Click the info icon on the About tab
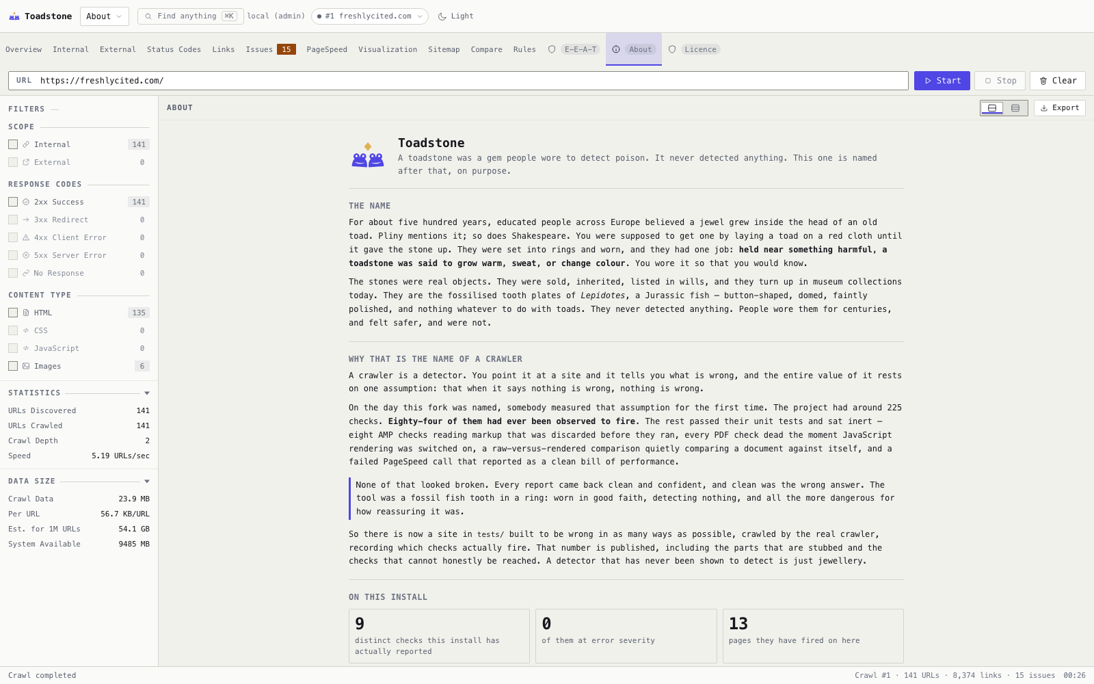Screen dimensions: 1094x684 pos(616,49)
